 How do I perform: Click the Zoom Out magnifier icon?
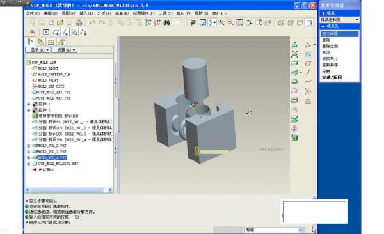pos(230,22)
